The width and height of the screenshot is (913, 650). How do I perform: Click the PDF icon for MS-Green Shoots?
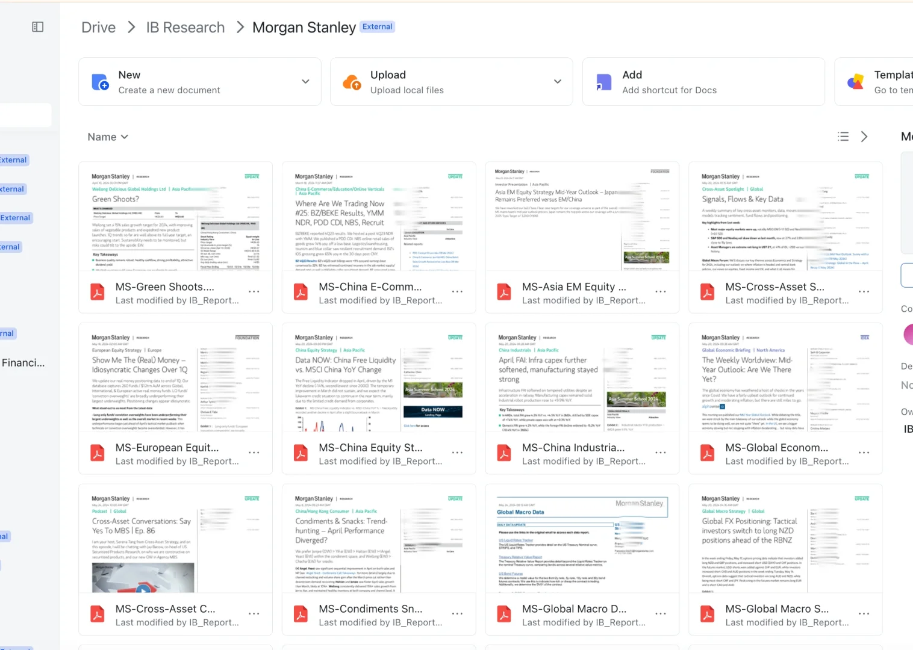(x=98, y=292)
